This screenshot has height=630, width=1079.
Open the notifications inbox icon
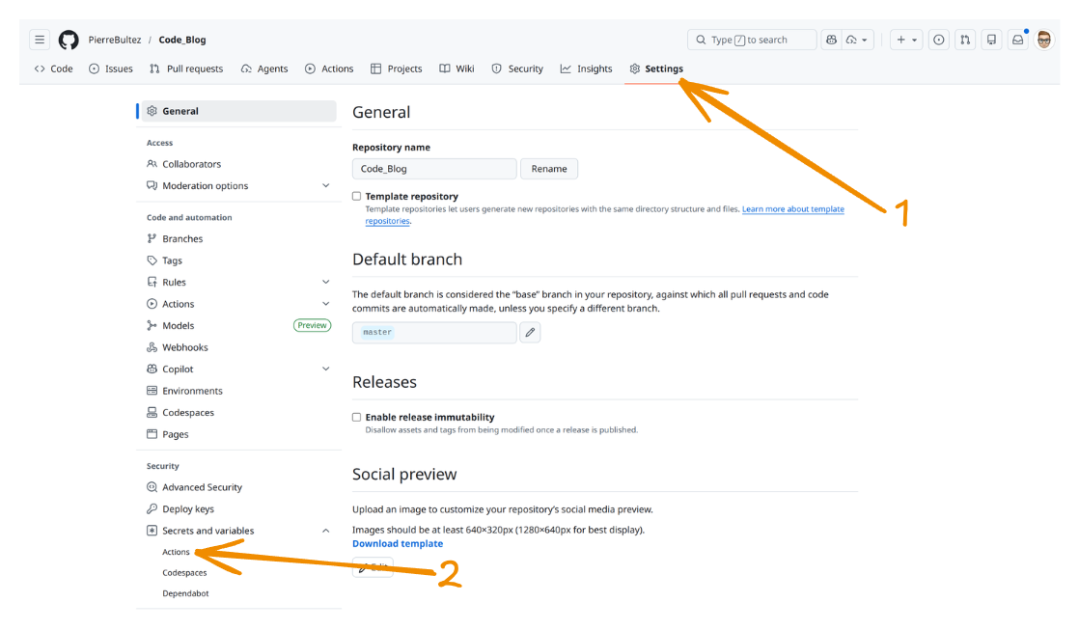click(x=1017, y=40)
